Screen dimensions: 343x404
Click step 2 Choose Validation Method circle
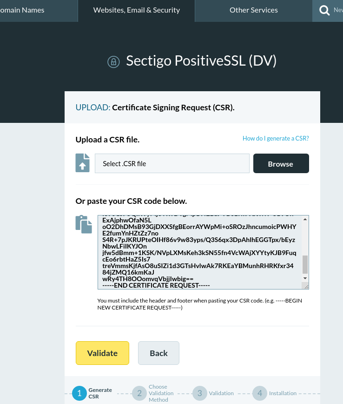point(139,393)
